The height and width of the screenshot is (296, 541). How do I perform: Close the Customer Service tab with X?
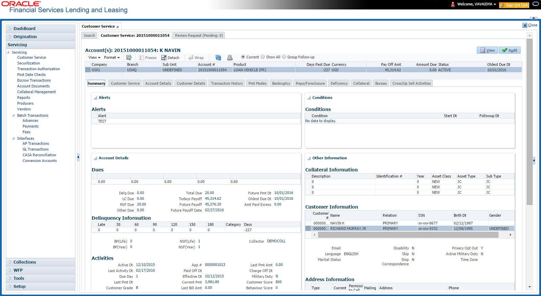[x=118, y=27]
